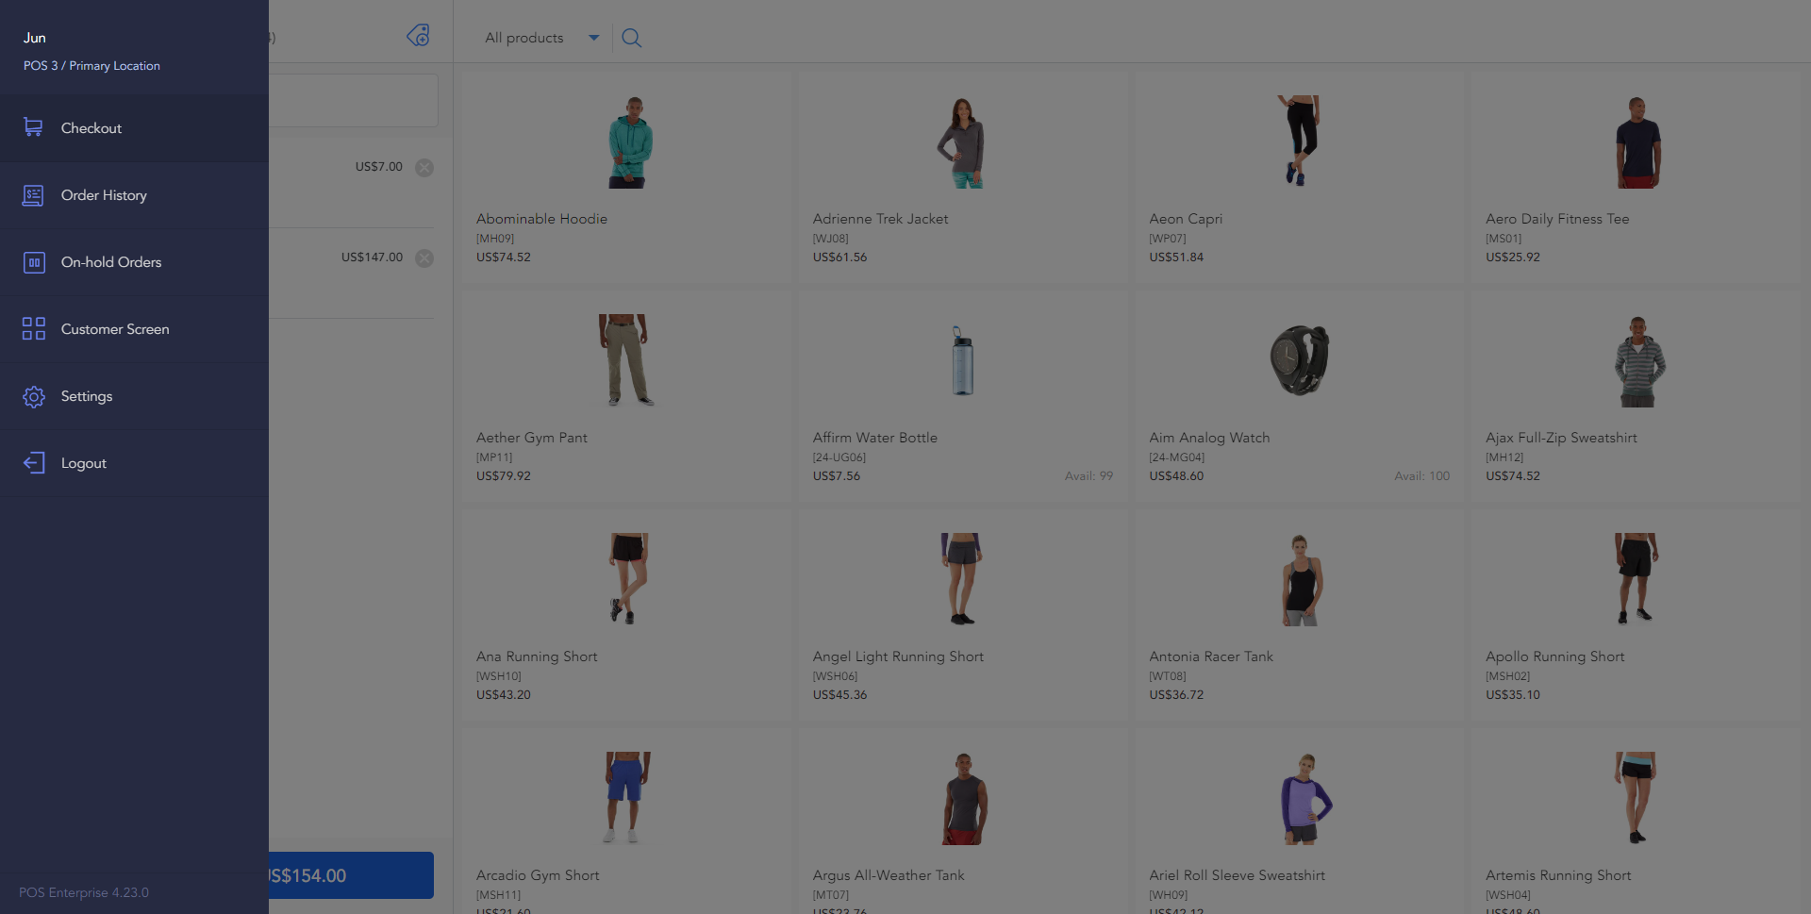
Task: Click the Order History receipt icon
Action: click(x=33, y=195)
